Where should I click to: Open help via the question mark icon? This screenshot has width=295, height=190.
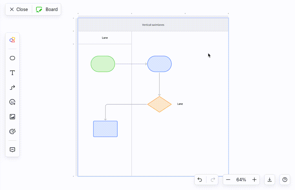click(x=285, y=180)
